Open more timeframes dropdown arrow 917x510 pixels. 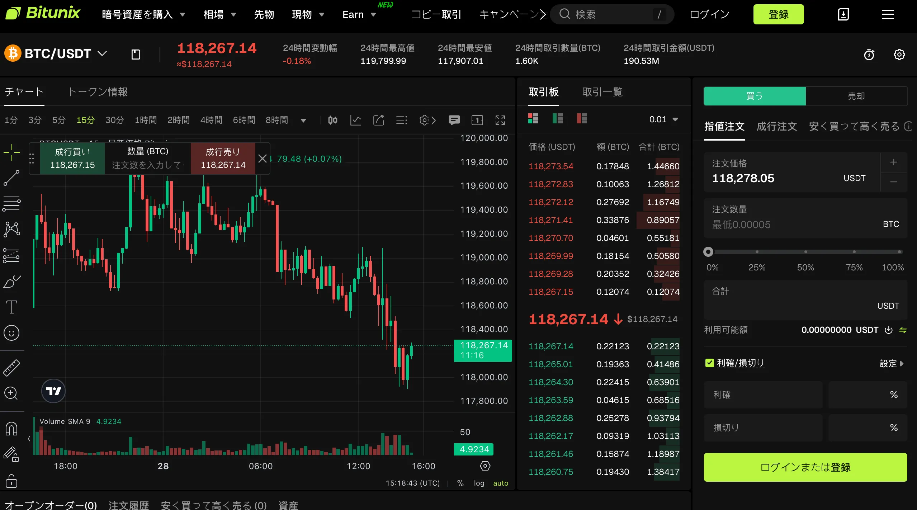(303, 121)
